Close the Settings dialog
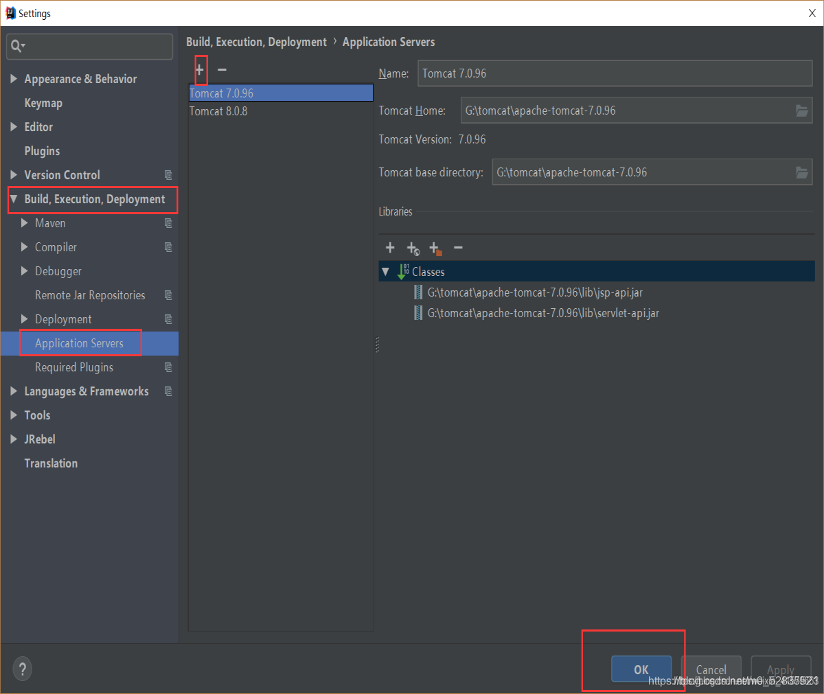The height and width of the screenshot is (694, 824). pyautogui.click(x=812, y=13)
